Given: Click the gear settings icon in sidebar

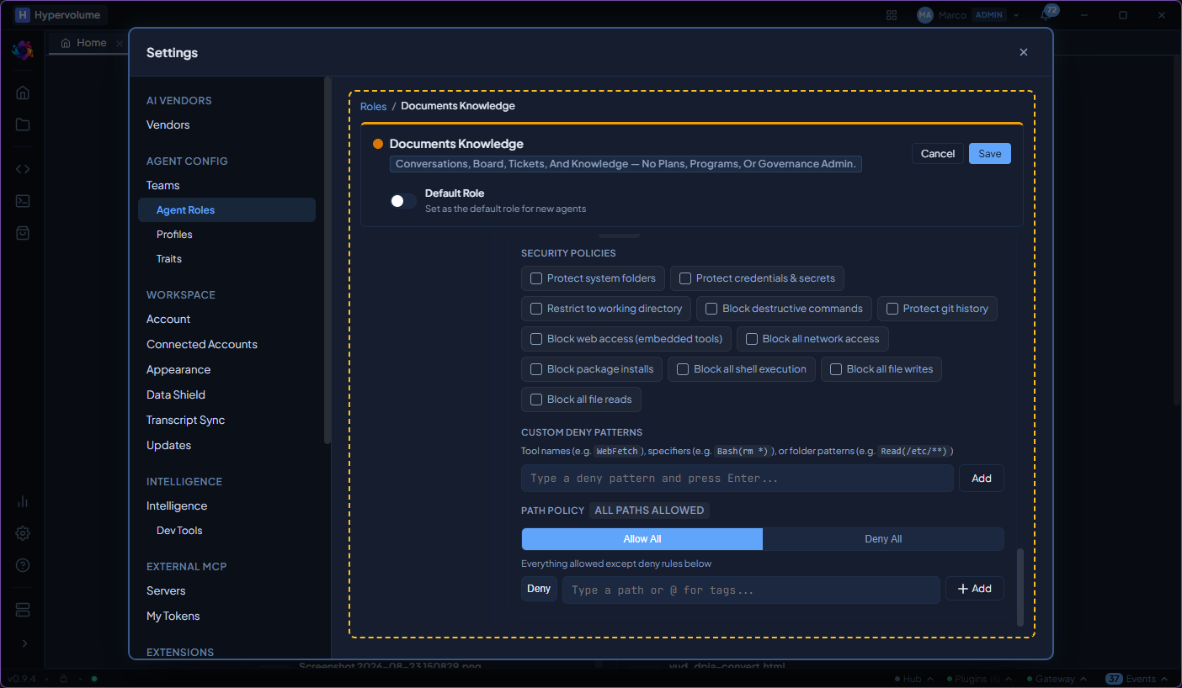Looking at the screenshot, I should [x=23, y=533].
